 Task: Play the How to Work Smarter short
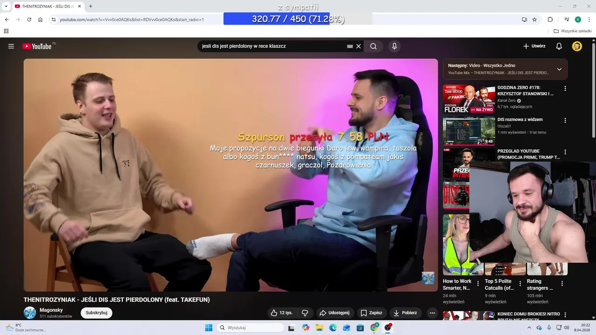click(456, 244)
